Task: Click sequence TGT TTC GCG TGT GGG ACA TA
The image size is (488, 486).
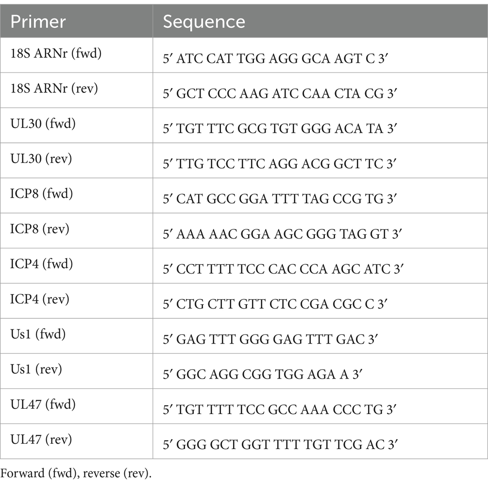Action: point(280,129)
